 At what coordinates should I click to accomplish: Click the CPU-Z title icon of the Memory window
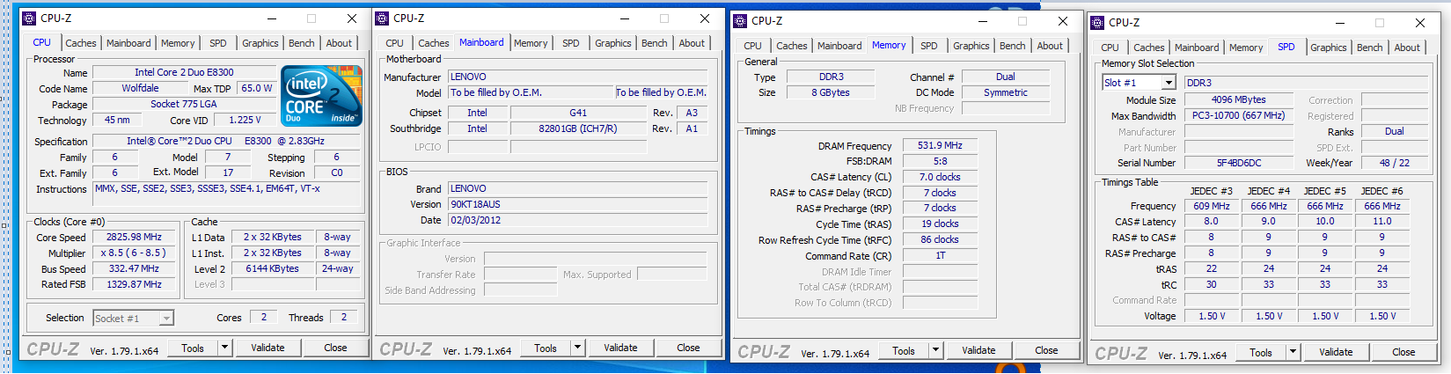point(740,21)
